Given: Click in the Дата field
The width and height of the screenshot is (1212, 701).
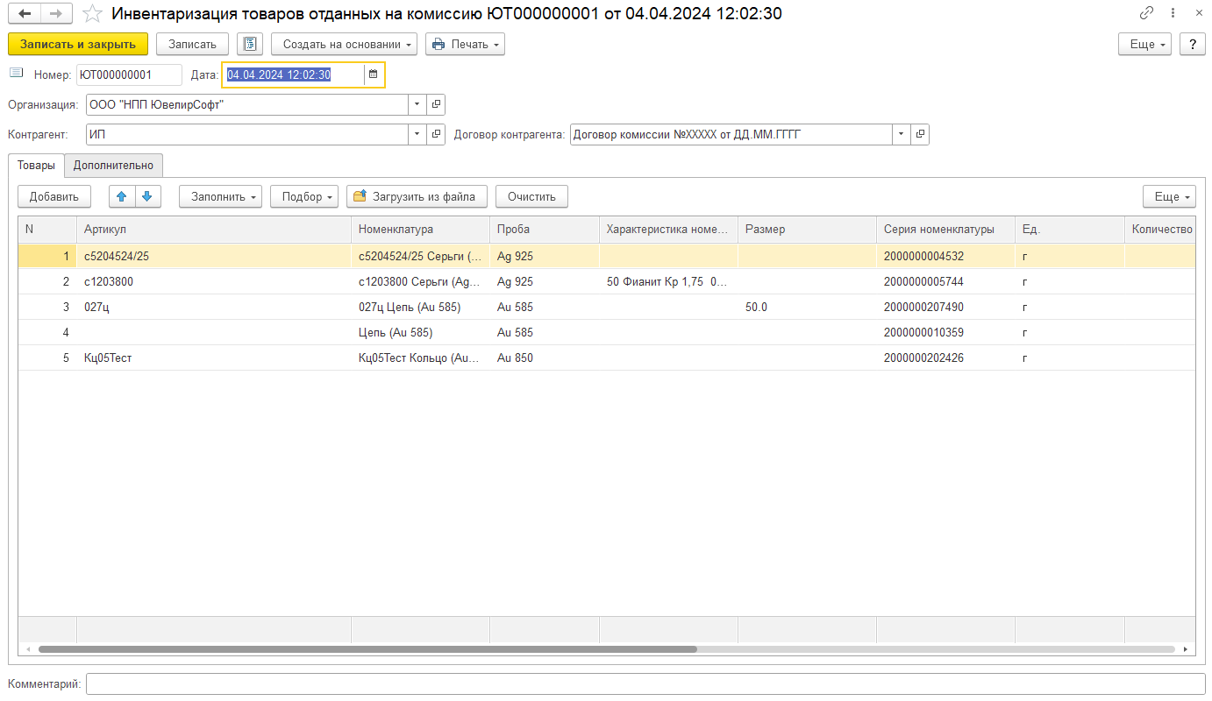Looking at the screenshot, I should tap(293, 74).
